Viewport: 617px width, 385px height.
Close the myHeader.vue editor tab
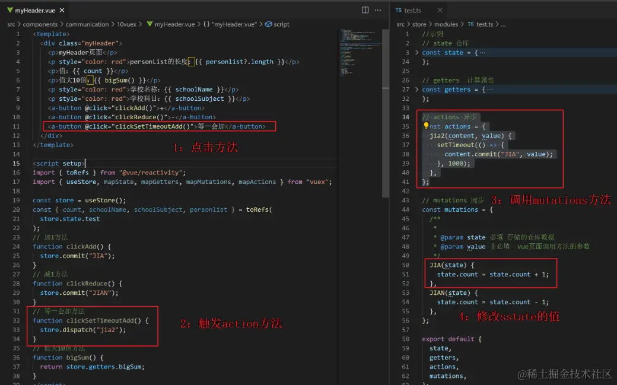point(62,10)
